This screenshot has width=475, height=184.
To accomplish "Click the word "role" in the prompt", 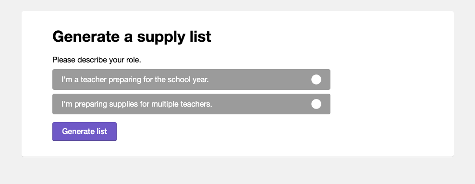I will [133, 60].
